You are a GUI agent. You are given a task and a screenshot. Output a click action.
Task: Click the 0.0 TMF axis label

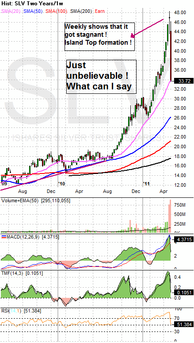(178, 298)
